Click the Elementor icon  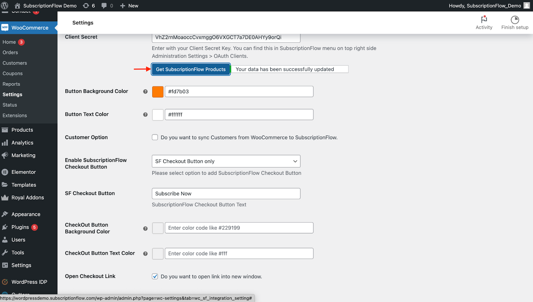5,172
